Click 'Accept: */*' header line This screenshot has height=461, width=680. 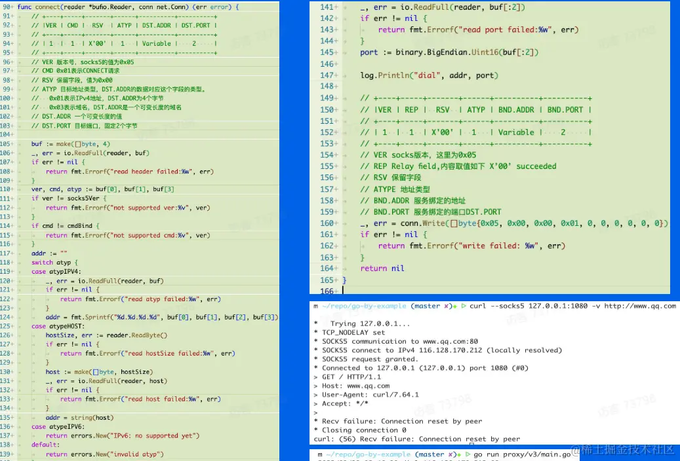(345, 403)
